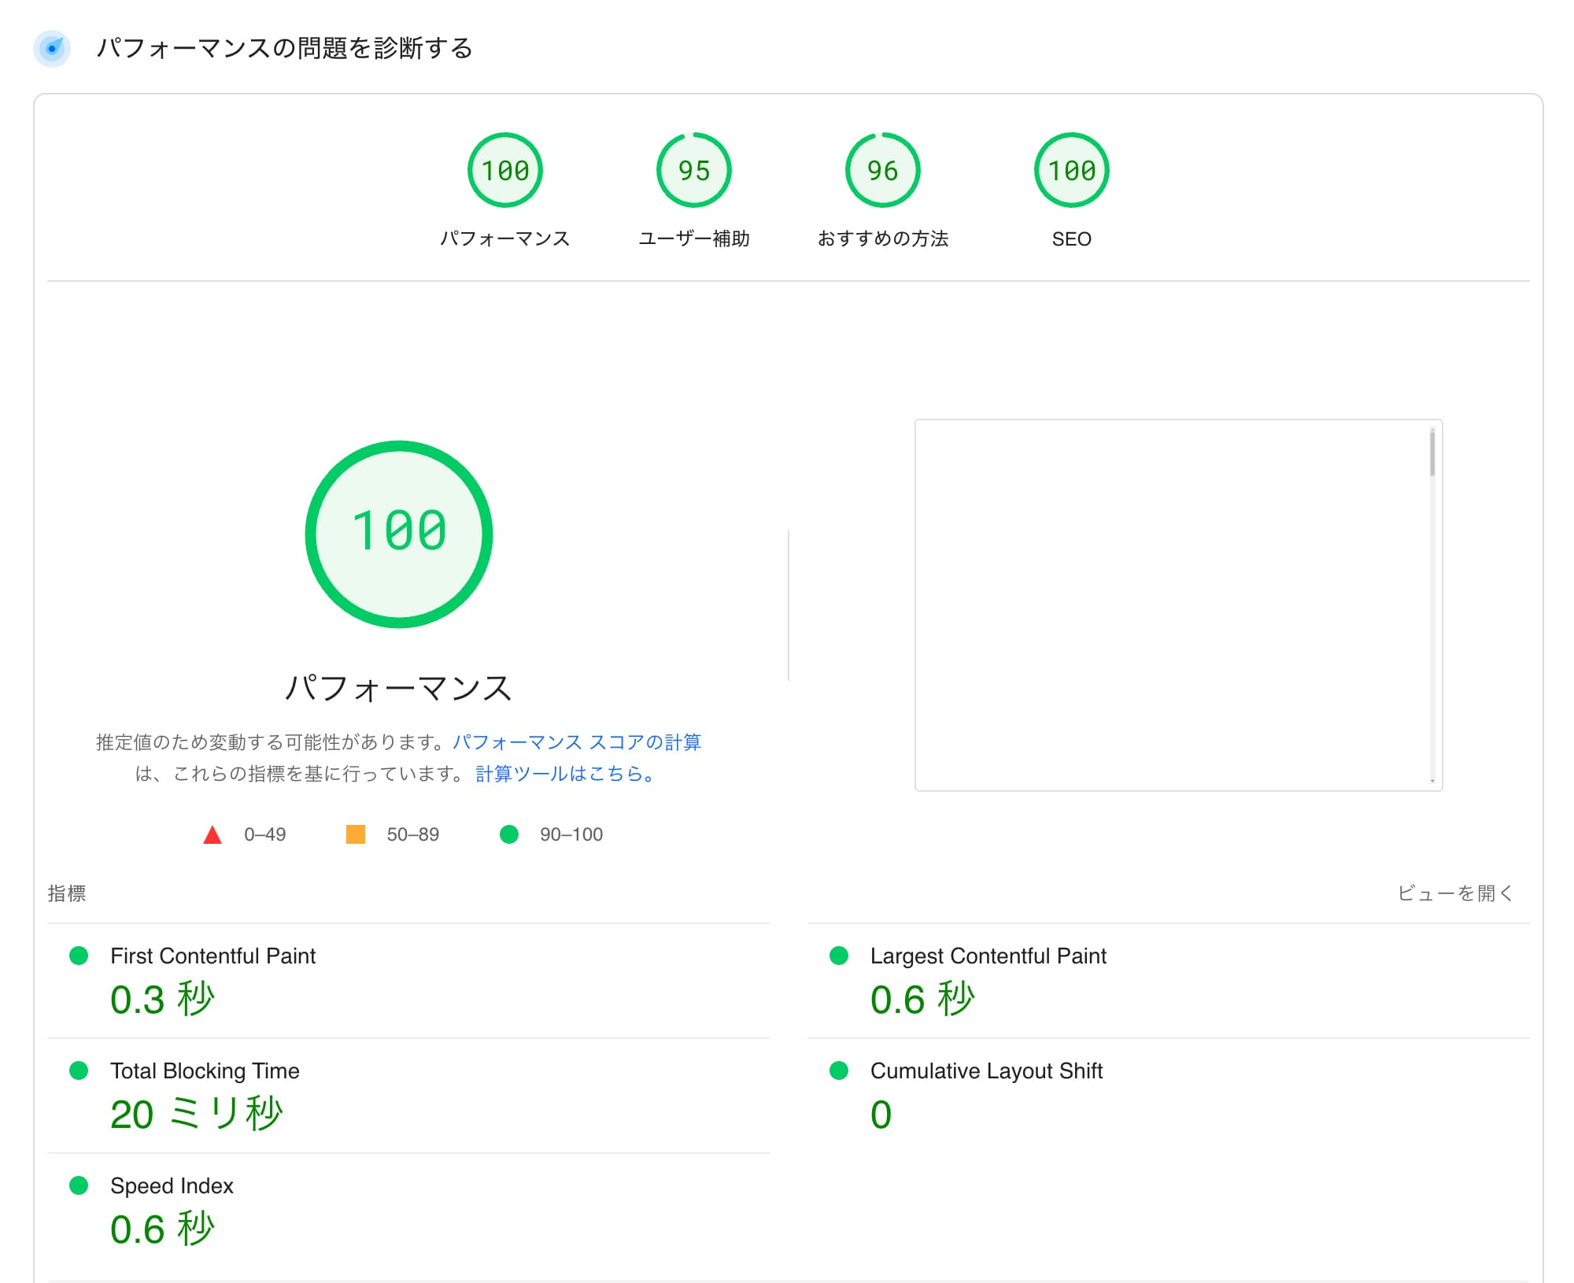This screenshot has width=1574, height=1283.
Task: Jump to おすすめの方法 score gauge 96
Action: pos(883,170)
